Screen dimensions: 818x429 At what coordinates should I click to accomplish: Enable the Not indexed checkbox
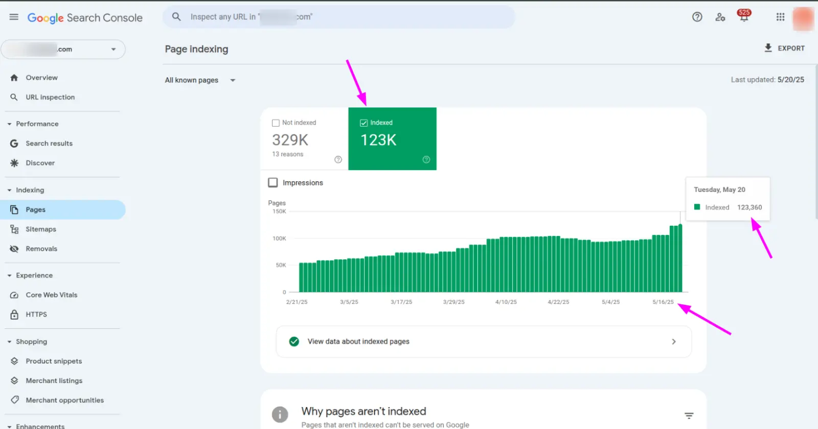[276, 123]
